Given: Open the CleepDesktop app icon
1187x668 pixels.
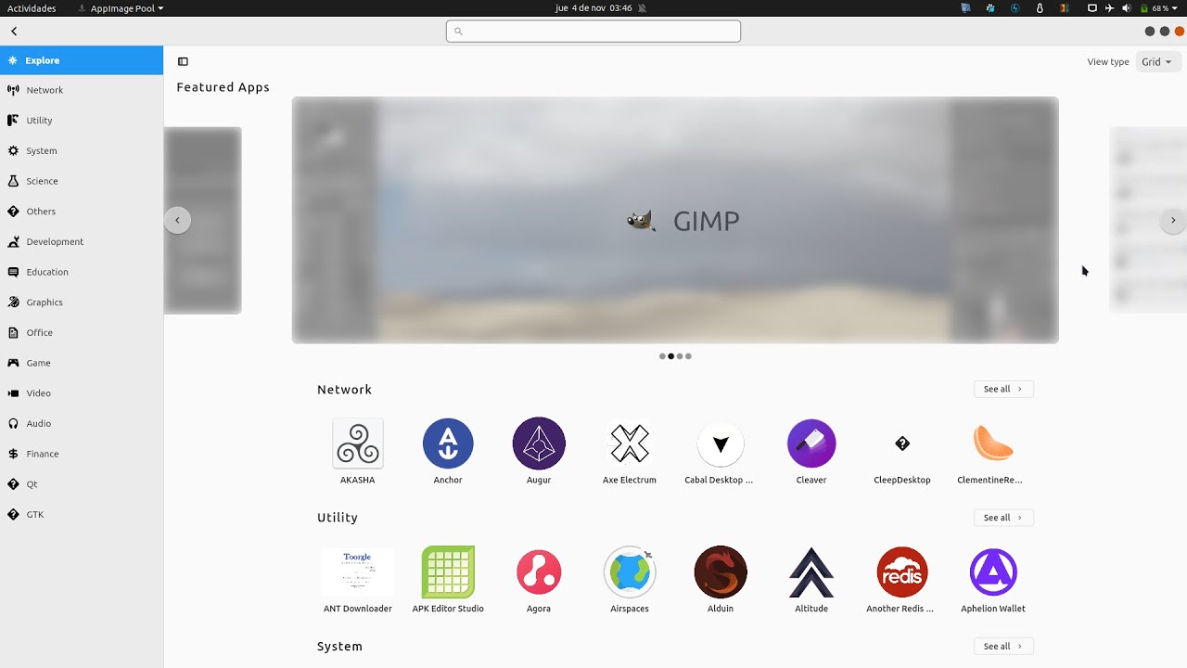Looking at the screenshot, I should (902, 443).
